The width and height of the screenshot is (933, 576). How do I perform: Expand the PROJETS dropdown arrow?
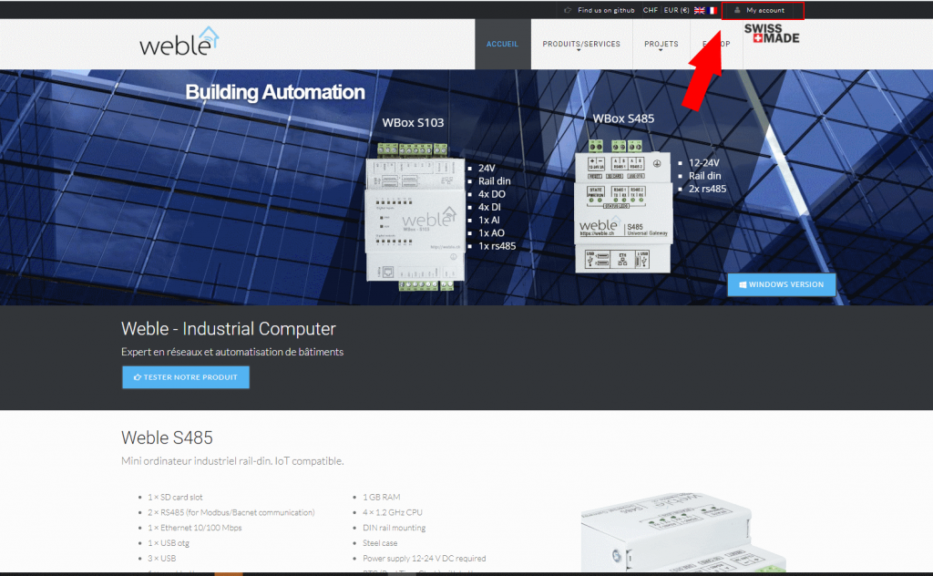(x=661, y=50)
